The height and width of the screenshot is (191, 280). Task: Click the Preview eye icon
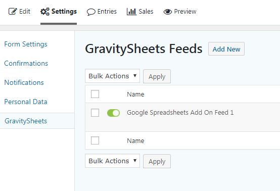click(x=168, y=12)
